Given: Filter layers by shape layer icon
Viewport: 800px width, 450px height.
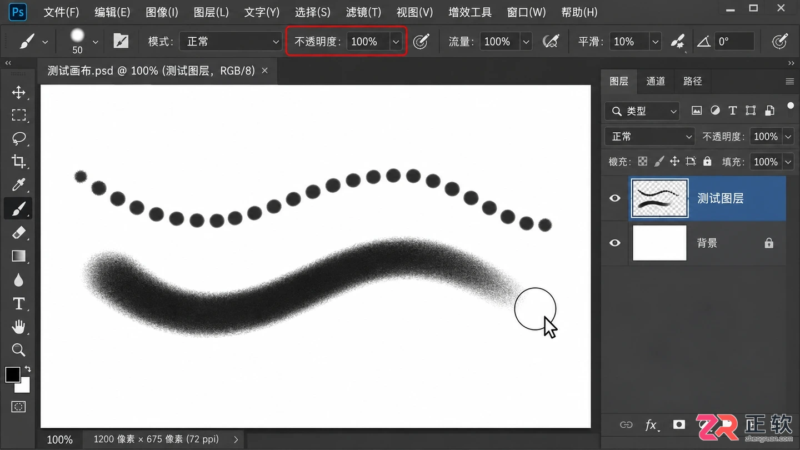Looking at the screenshot, I should coord(751,111).
